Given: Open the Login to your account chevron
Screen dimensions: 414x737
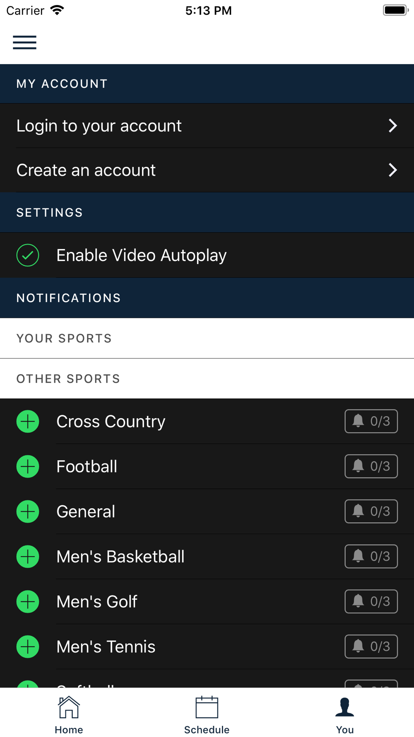Looking at the screenshot, I should click(x=392, y=126).
